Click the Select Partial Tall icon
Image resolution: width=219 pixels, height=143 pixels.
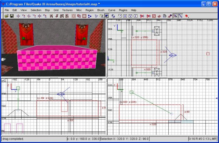click(x=62, y=16)
